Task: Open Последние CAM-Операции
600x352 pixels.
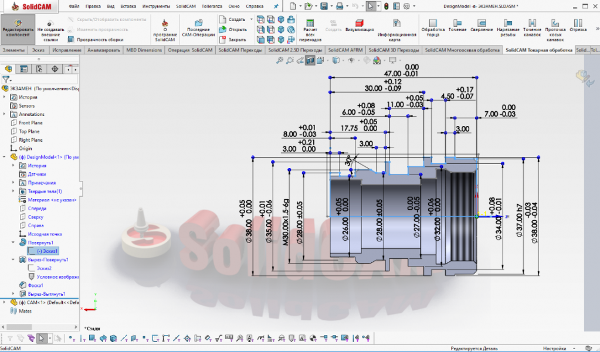Action: point(198,28)
